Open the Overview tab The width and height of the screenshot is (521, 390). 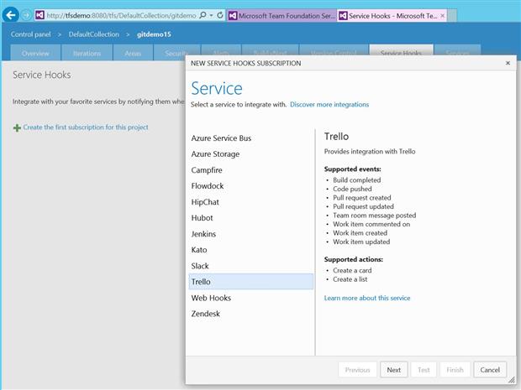click(x=35, y=53)
